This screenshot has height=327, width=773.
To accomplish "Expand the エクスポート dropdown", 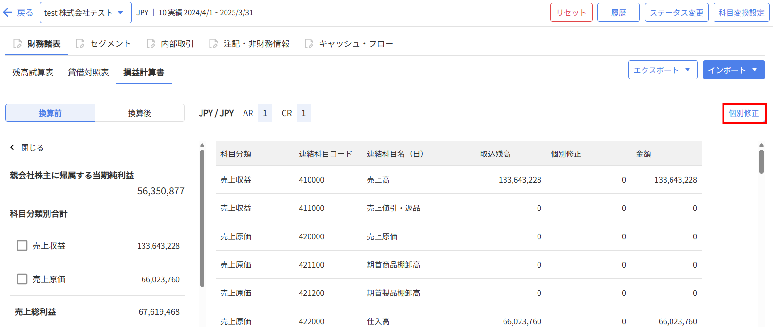I will point(663,70).
